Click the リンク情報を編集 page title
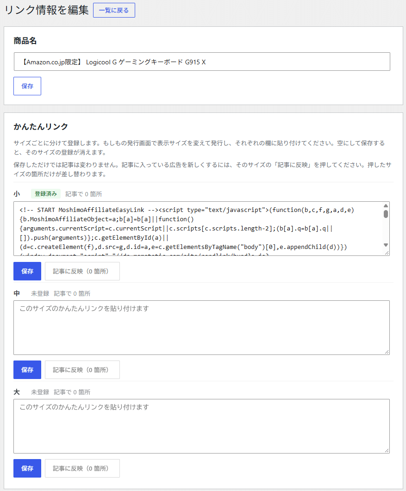The image size is (406, 491). [x=47, y=10]
